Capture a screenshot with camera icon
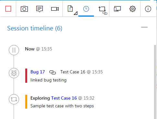 point(24,9)
